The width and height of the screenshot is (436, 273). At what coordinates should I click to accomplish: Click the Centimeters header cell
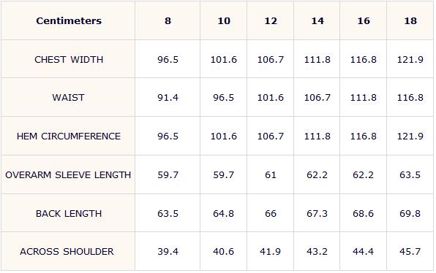click(69, 21)
